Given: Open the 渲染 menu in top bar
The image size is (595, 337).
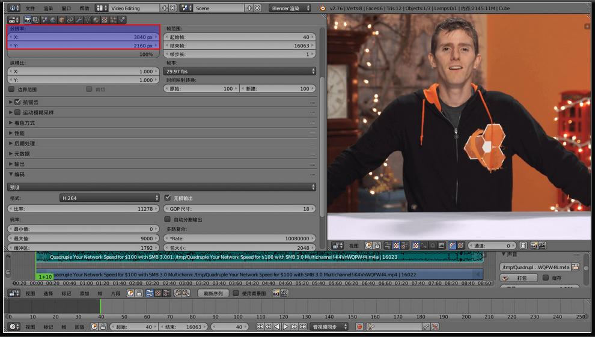Looking at the screenshot, I should pos(48,8).
